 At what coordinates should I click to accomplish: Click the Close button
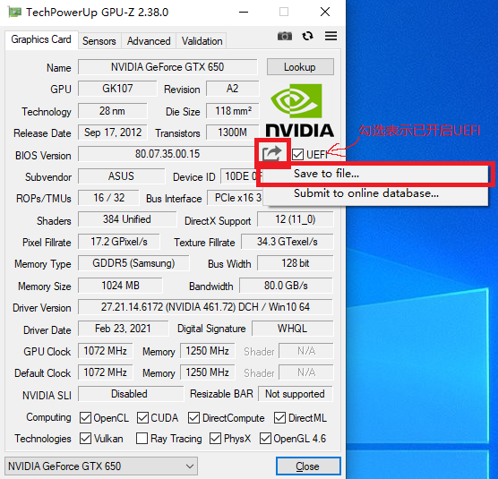click(308, 466)
